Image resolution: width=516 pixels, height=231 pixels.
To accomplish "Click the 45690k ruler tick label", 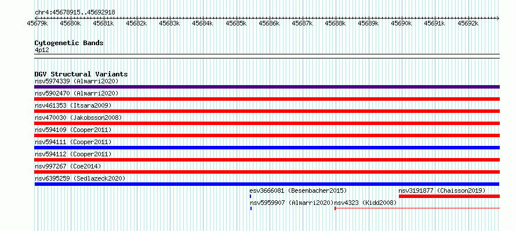I will (401, 23).
